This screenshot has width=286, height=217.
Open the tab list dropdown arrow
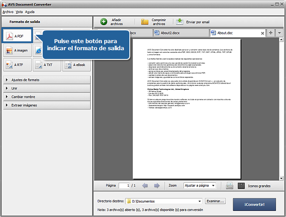(x=279, y=33)
